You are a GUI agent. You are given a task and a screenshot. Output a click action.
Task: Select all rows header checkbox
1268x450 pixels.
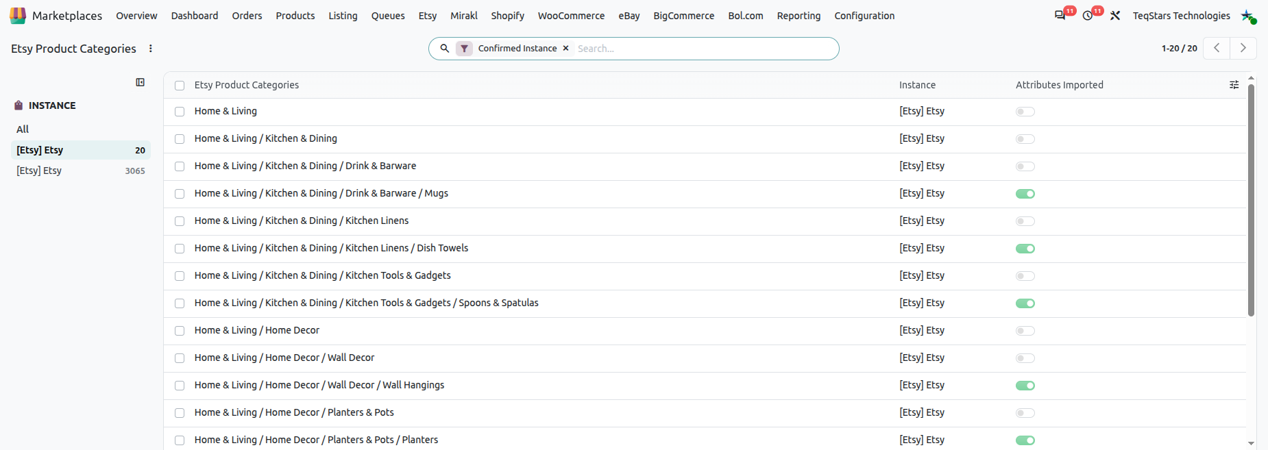[180, 86]
